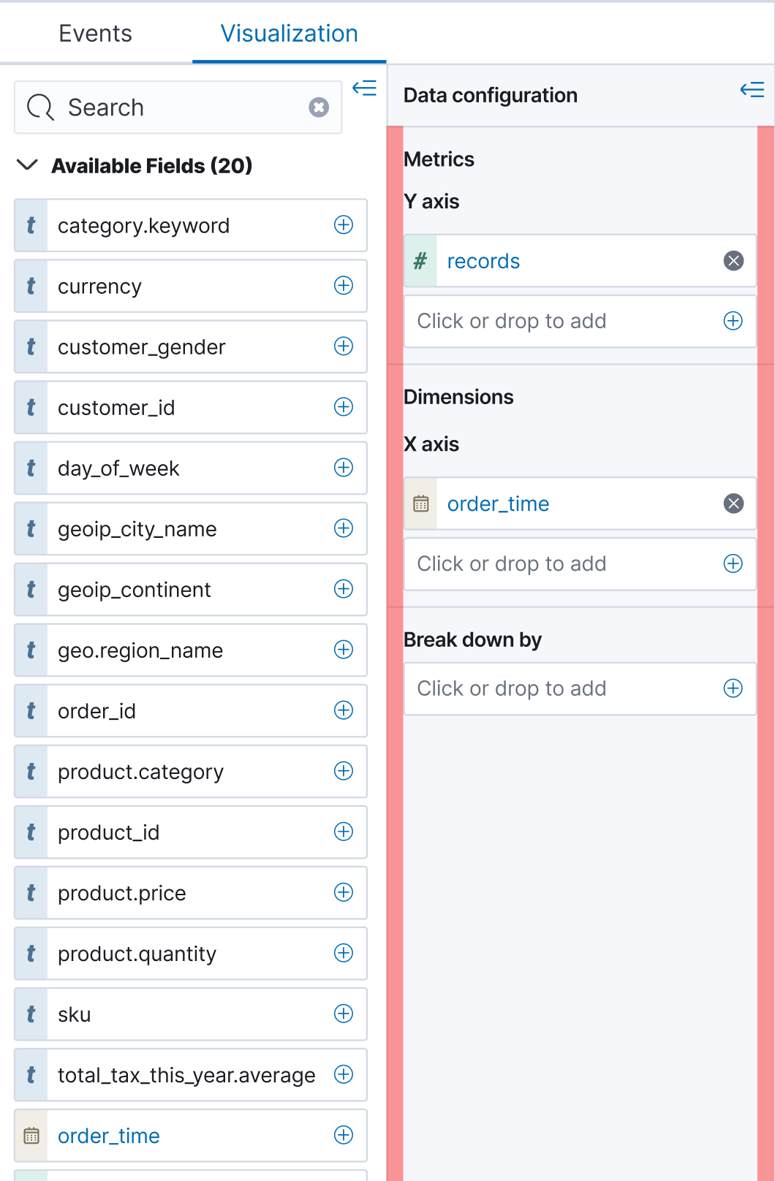Add category.keyword field using its plus icon
The width and height of the screenshot is (775, 1181).
point(343,225)
